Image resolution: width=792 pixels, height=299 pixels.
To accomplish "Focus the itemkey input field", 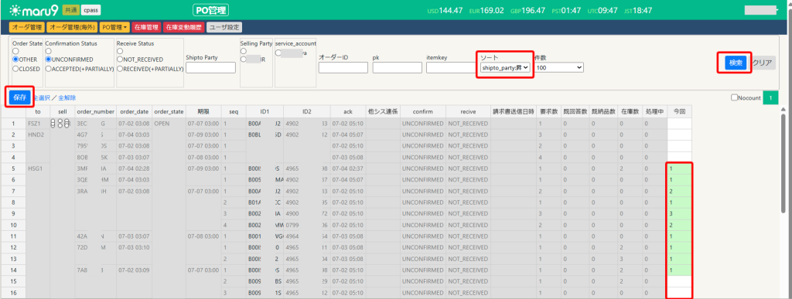I will click(x=450, y=67).
